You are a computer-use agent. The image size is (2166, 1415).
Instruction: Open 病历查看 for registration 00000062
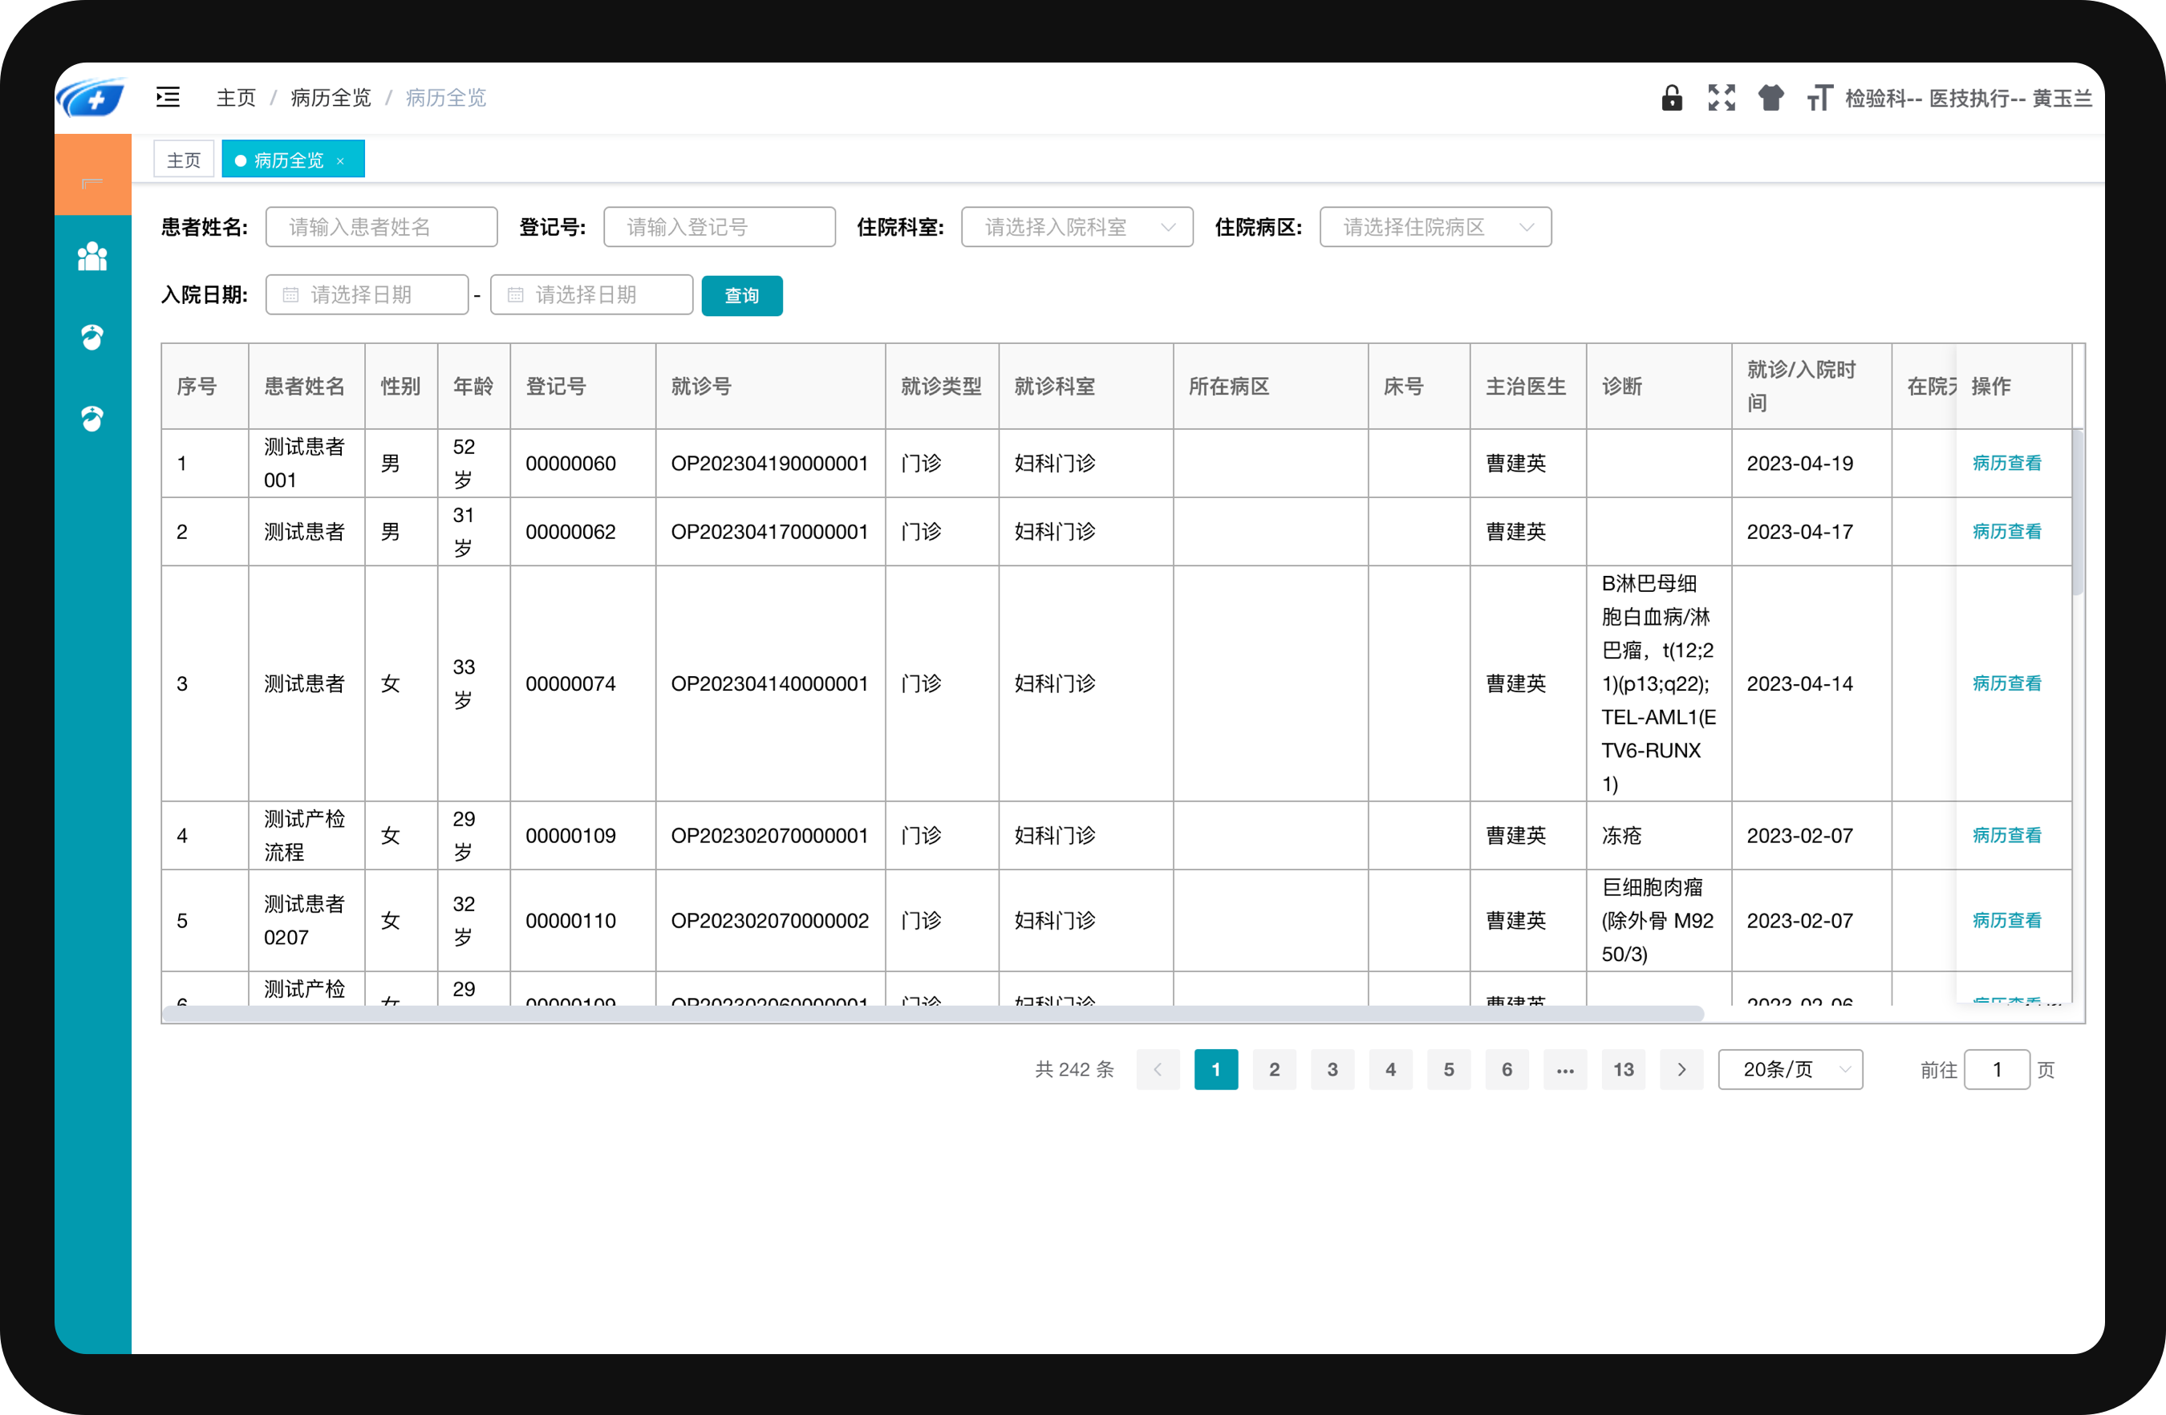(x=2006, y=531)
